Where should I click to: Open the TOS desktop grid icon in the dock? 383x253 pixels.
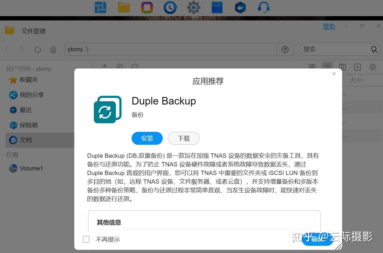[100, 7]
